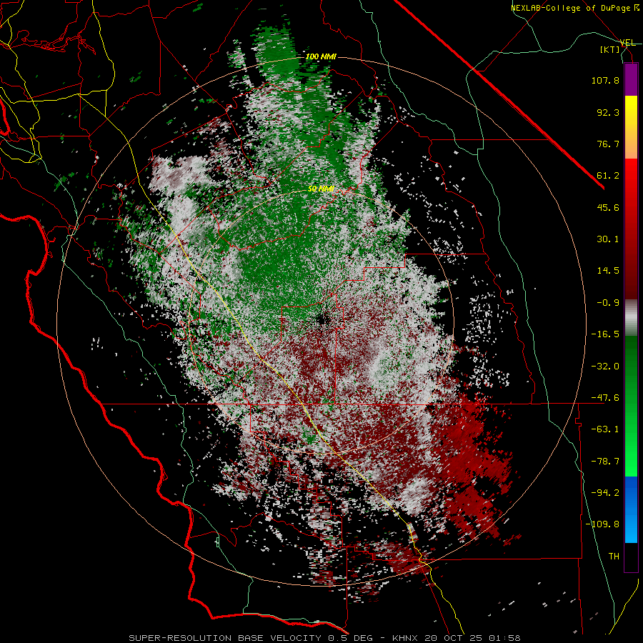This screenshot has width=643, height=643.
Task: Click the 45.6 value on velocity scale
Action: pyautogui.click(x=608, y=207)
